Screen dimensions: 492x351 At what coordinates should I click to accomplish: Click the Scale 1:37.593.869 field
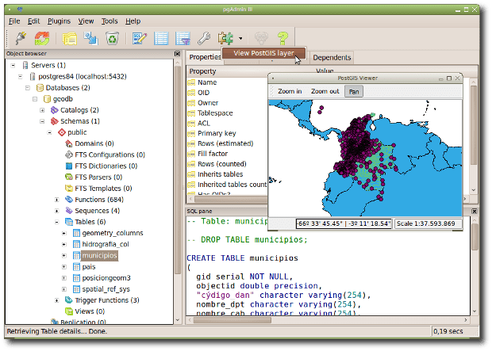pos(428,223)
